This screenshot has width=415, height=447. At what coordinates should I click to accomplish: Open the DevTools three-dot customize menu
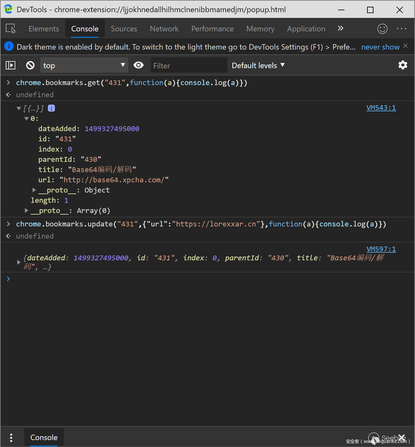coord(401,29)
